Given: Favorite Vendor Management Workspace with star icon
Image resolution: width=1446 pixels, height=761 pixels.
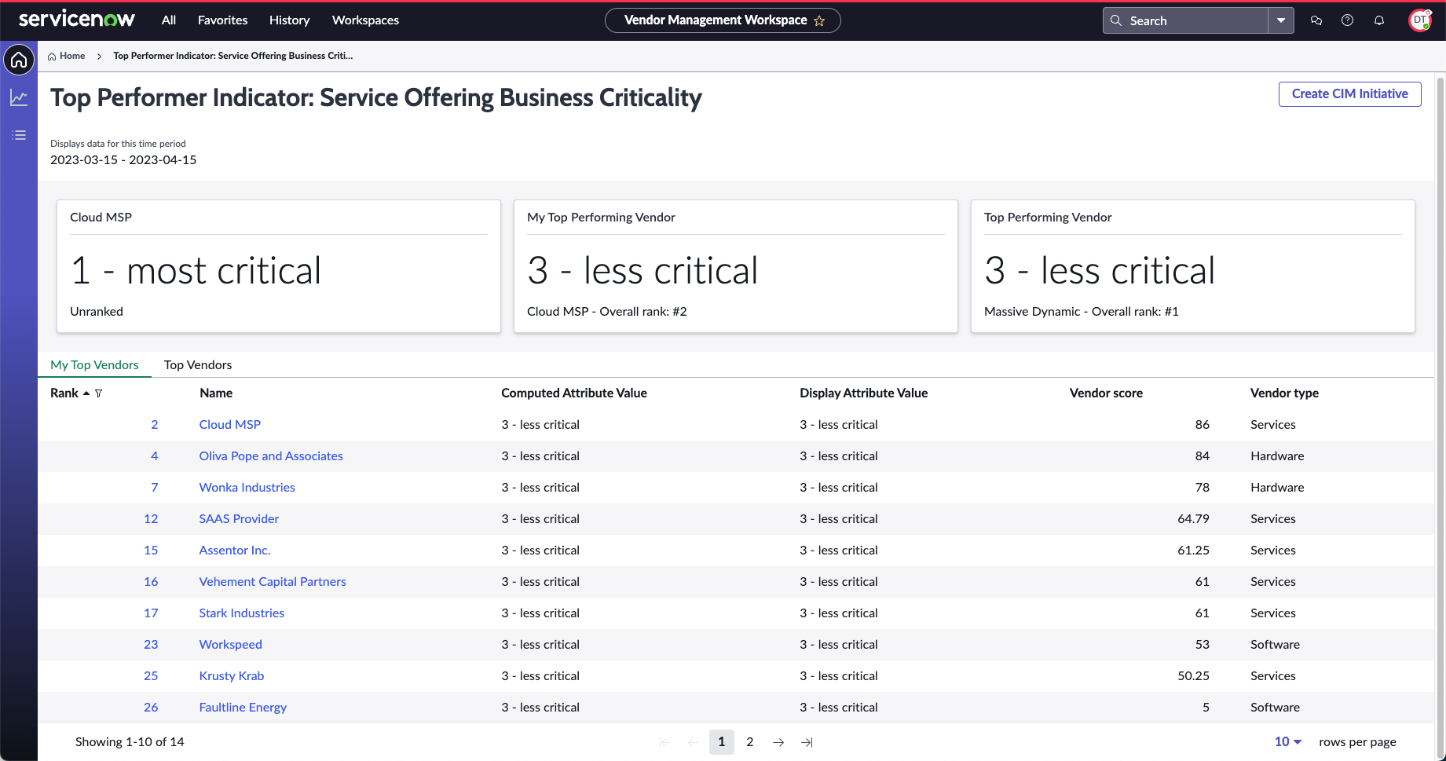Looking at the screenshot, I should click(x=819, y=20).
